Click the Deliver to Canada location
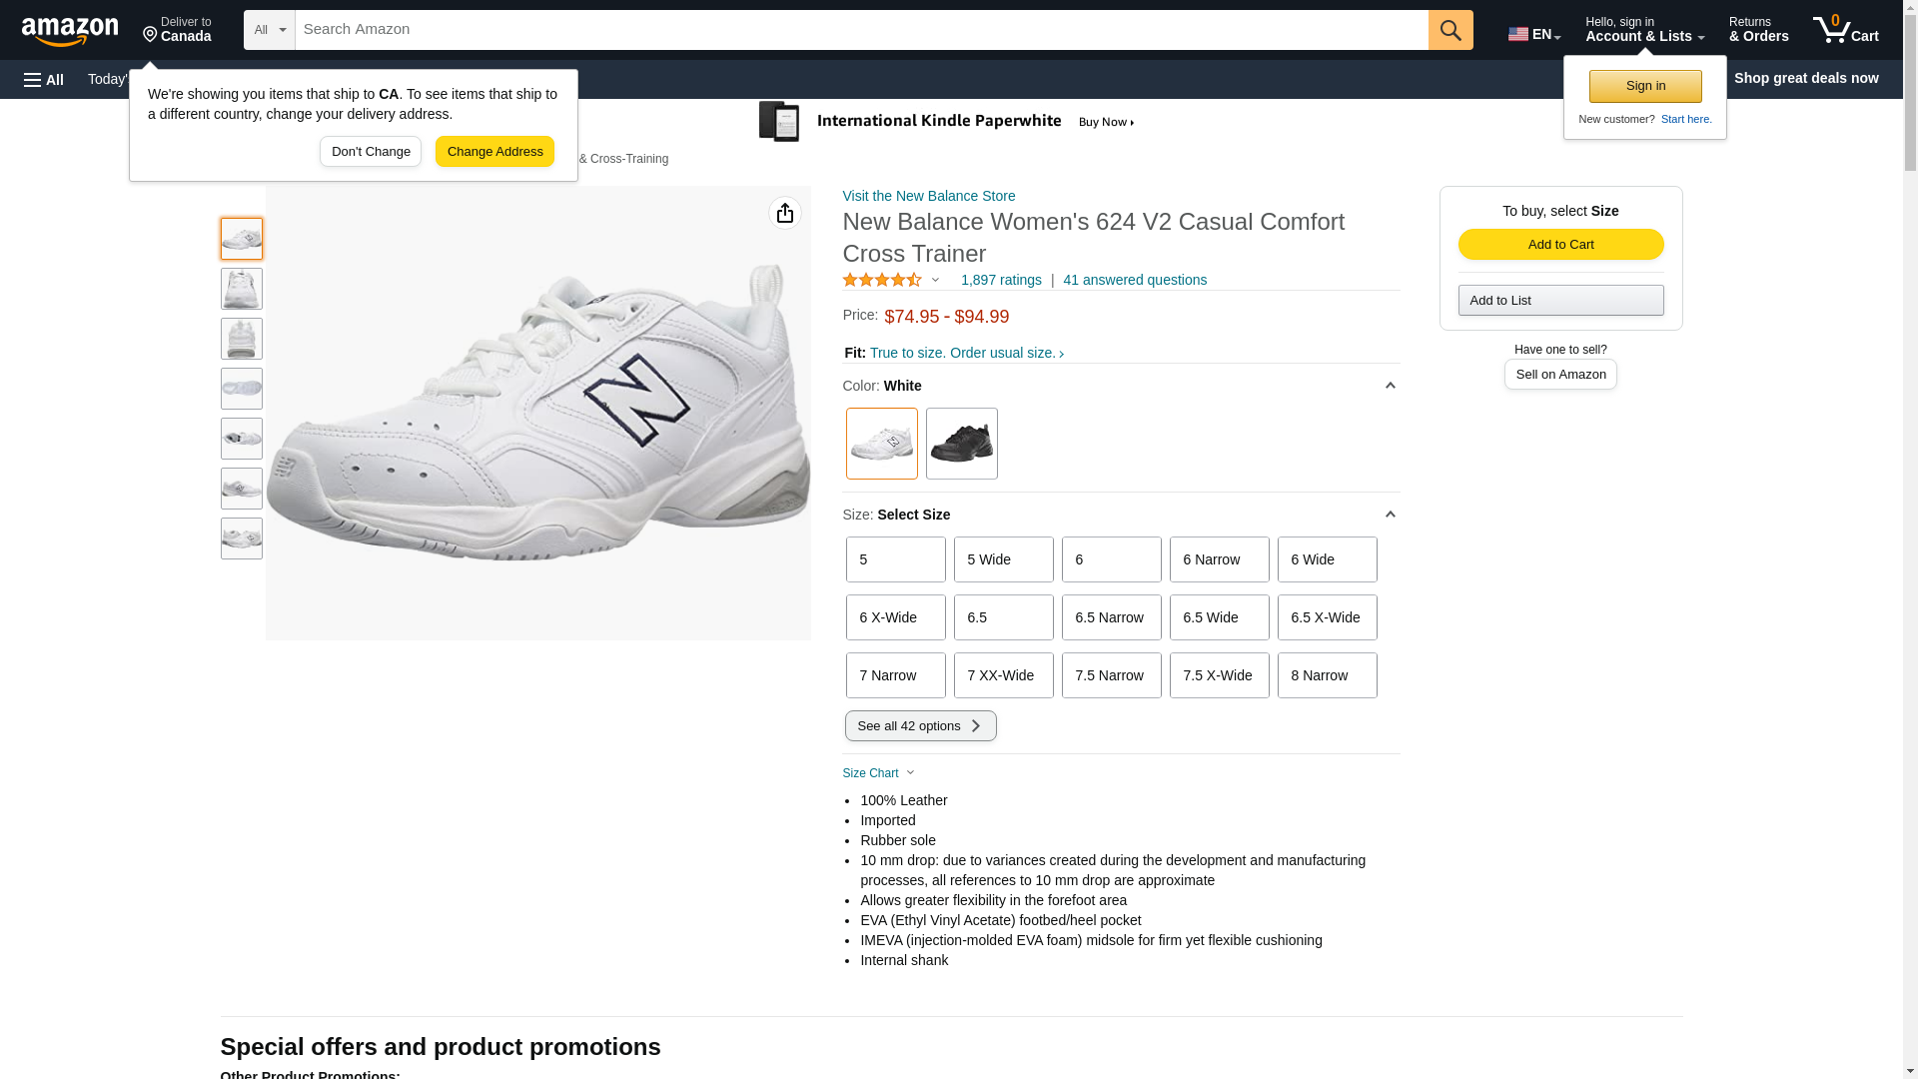1918x1079 pixels. pyautogui.click(x=177, y=30)
